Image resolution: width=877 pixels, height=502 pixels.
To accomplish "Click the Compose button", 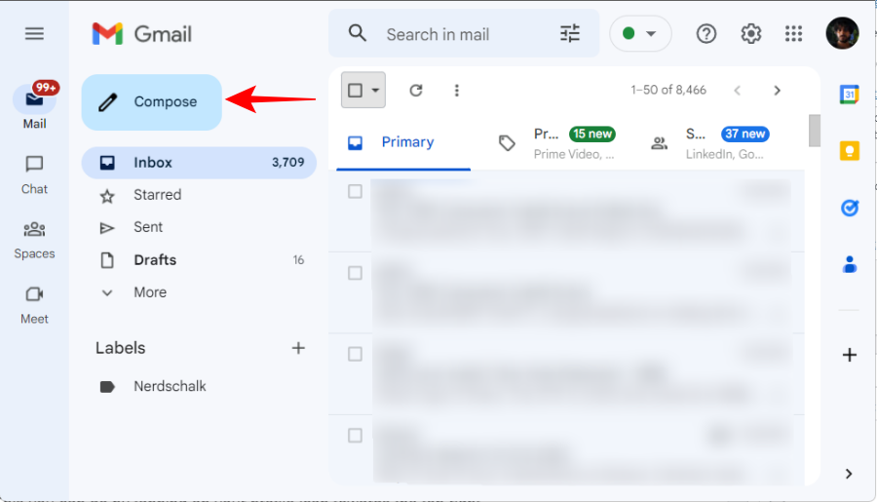I will point(152,101).
